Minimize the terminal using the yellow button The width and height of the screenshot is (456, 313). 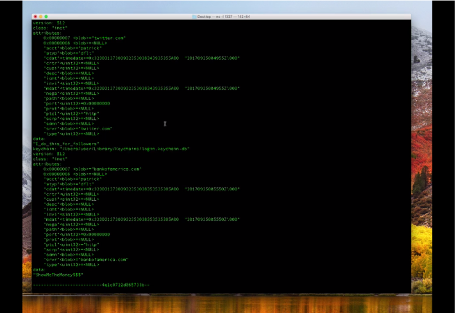[x=41, y=16]
